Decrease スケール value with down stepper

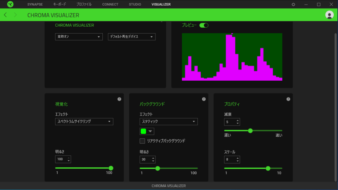pos(238,161)
